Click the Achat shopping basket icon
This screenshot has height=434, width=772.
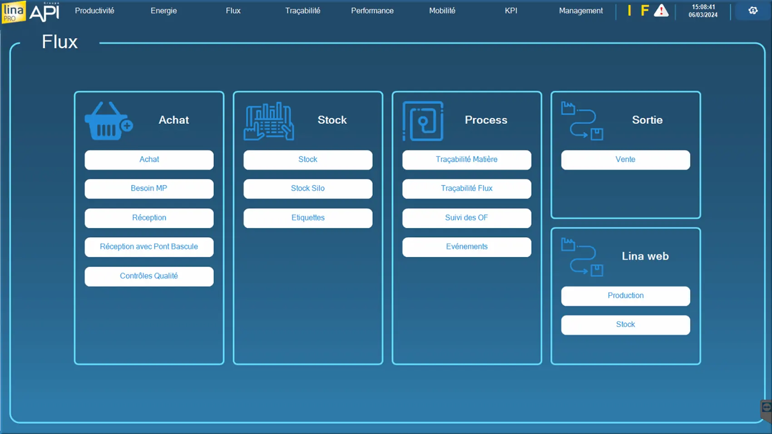click(x=109, y=121)
